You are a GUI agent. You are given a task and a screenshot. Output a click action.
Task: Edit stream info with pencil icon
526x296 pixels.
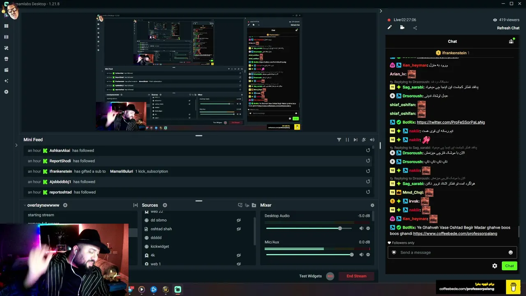pyautogui.click(x=390, y=28)
